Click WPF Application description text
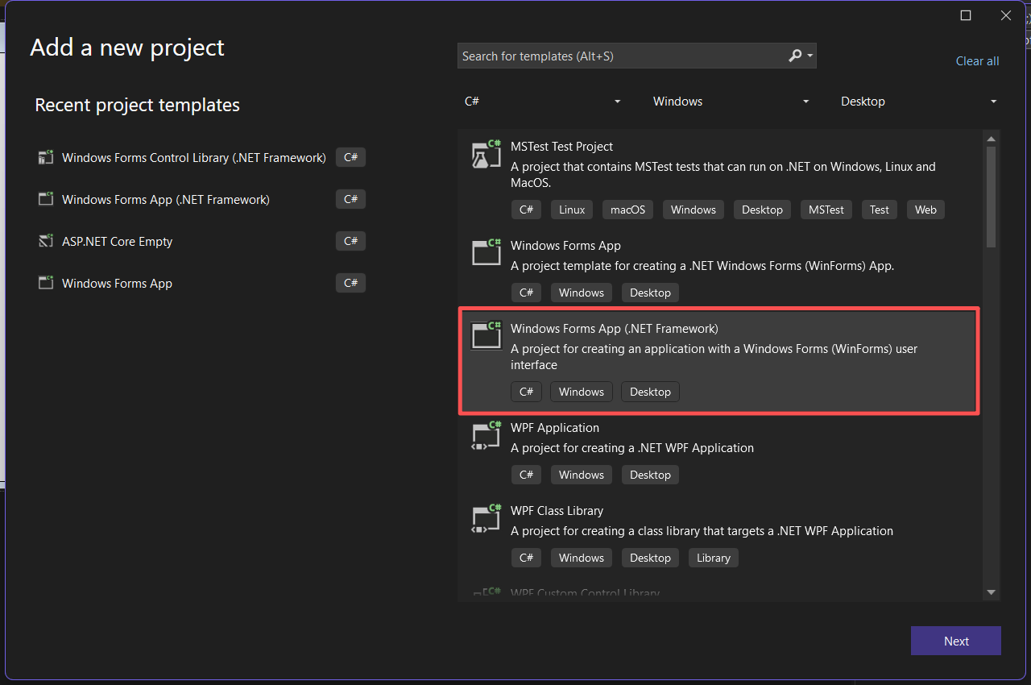The width and height of the screenshot is (1031, 685). (x=632, y=448)
